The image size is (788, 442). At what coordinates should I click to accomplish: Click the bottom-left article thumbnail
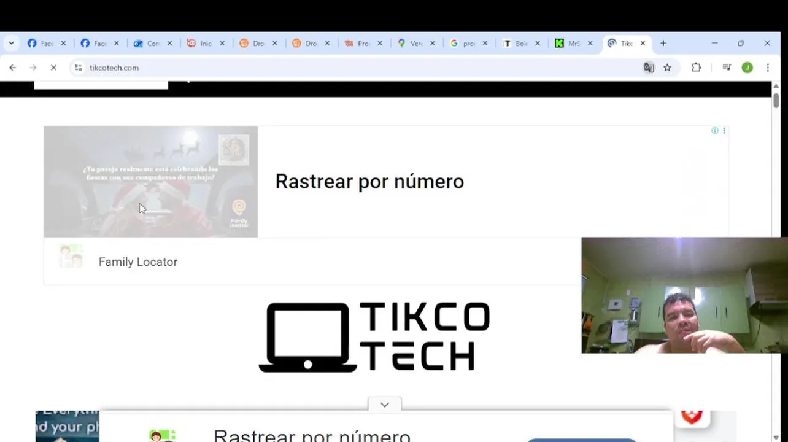67,426
